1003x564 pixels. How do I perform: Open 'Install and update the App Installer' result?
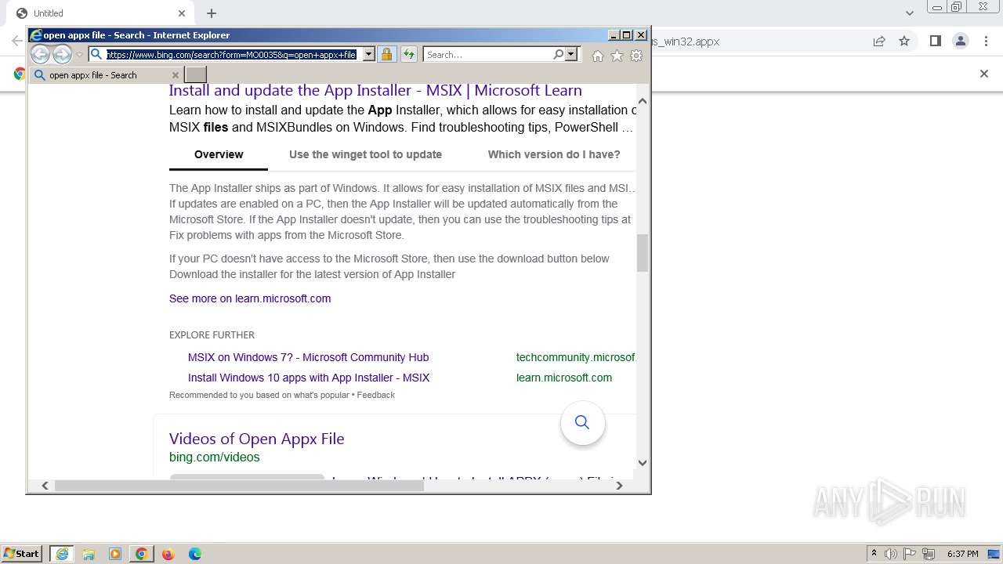[x=375, y=90]
